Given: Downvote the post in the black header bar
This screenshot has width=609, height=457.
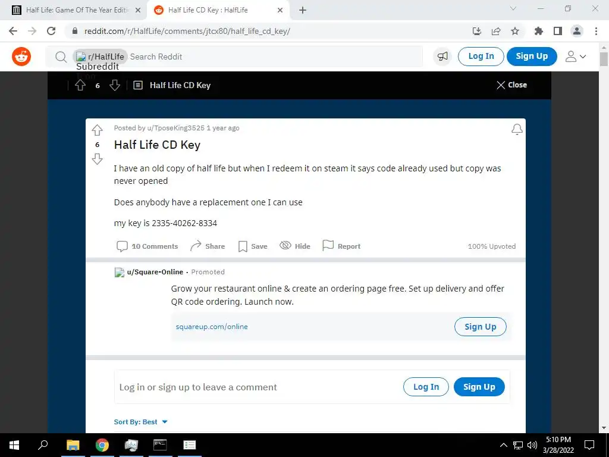Looking at the screenshot, I should tap(115, 85).
